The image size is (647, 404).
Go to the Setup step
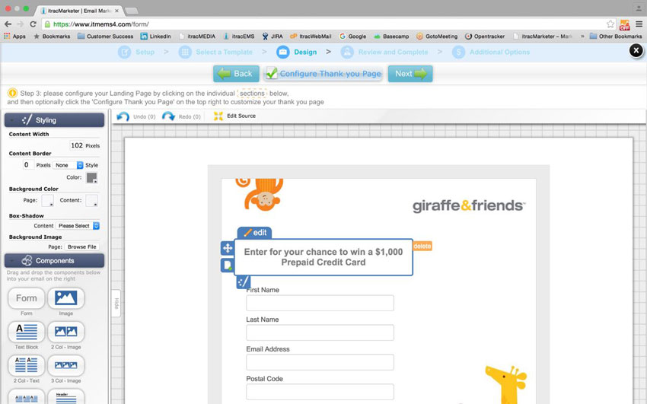tap(136, 52)
